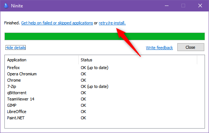Click Firefox's 'OK (up to date)' status

(x=95, y=68)
